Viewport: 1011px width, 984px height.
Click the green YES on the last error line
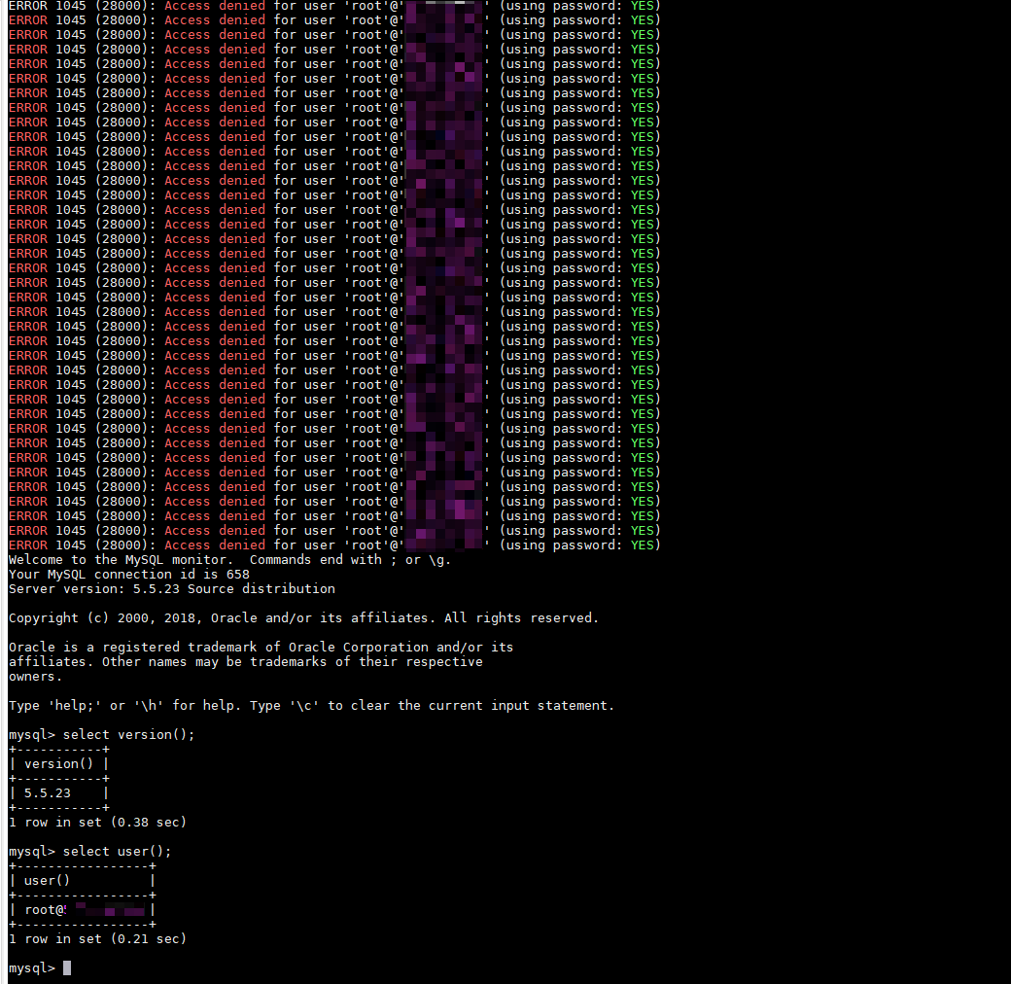point(645,545)
